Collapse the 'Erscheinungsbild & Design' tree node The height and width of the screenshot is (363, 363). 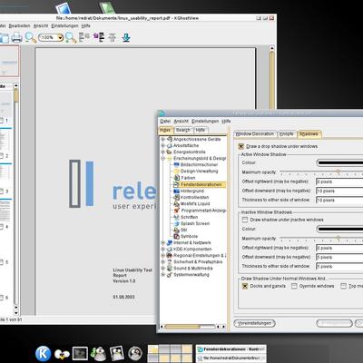pos(163,158)
